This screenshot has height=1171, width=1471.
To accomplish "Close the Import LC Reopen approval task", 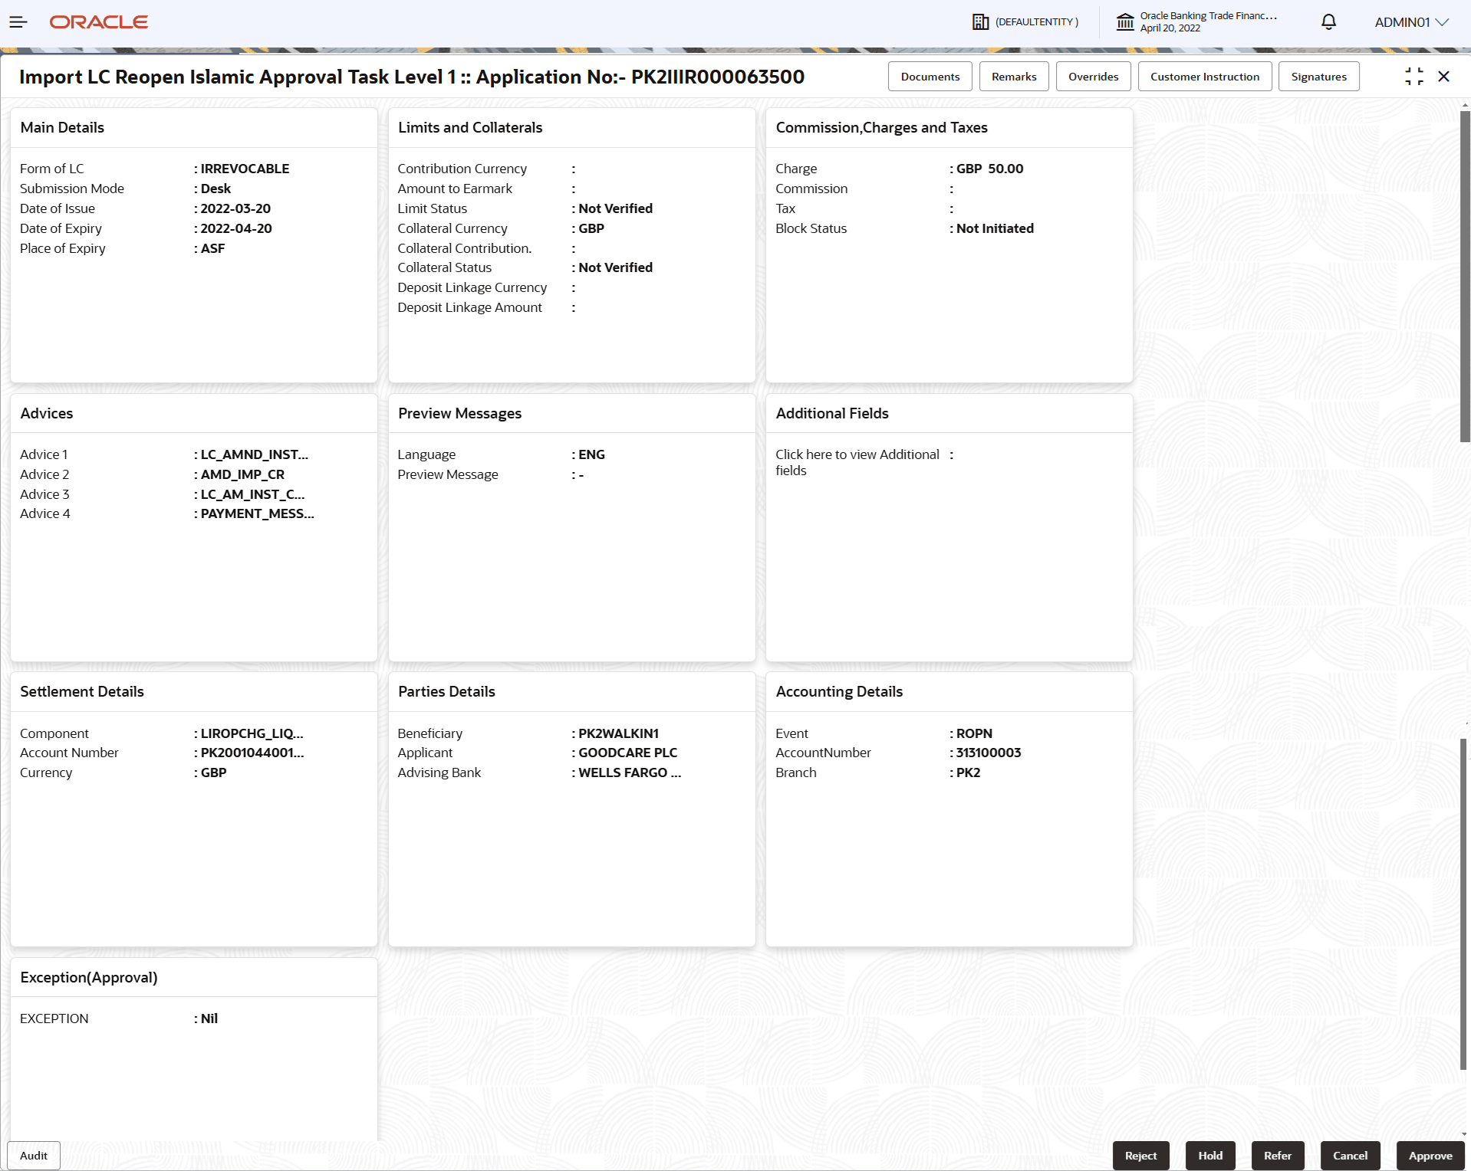I will (1444, 76).
